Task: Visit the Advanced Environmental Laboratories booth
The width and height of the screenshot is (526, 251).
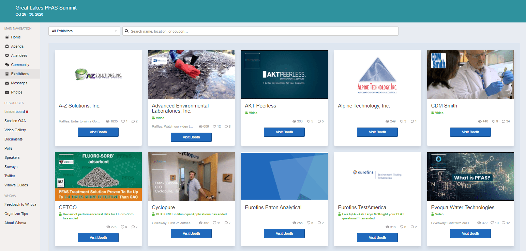Action: click(191, 137)
